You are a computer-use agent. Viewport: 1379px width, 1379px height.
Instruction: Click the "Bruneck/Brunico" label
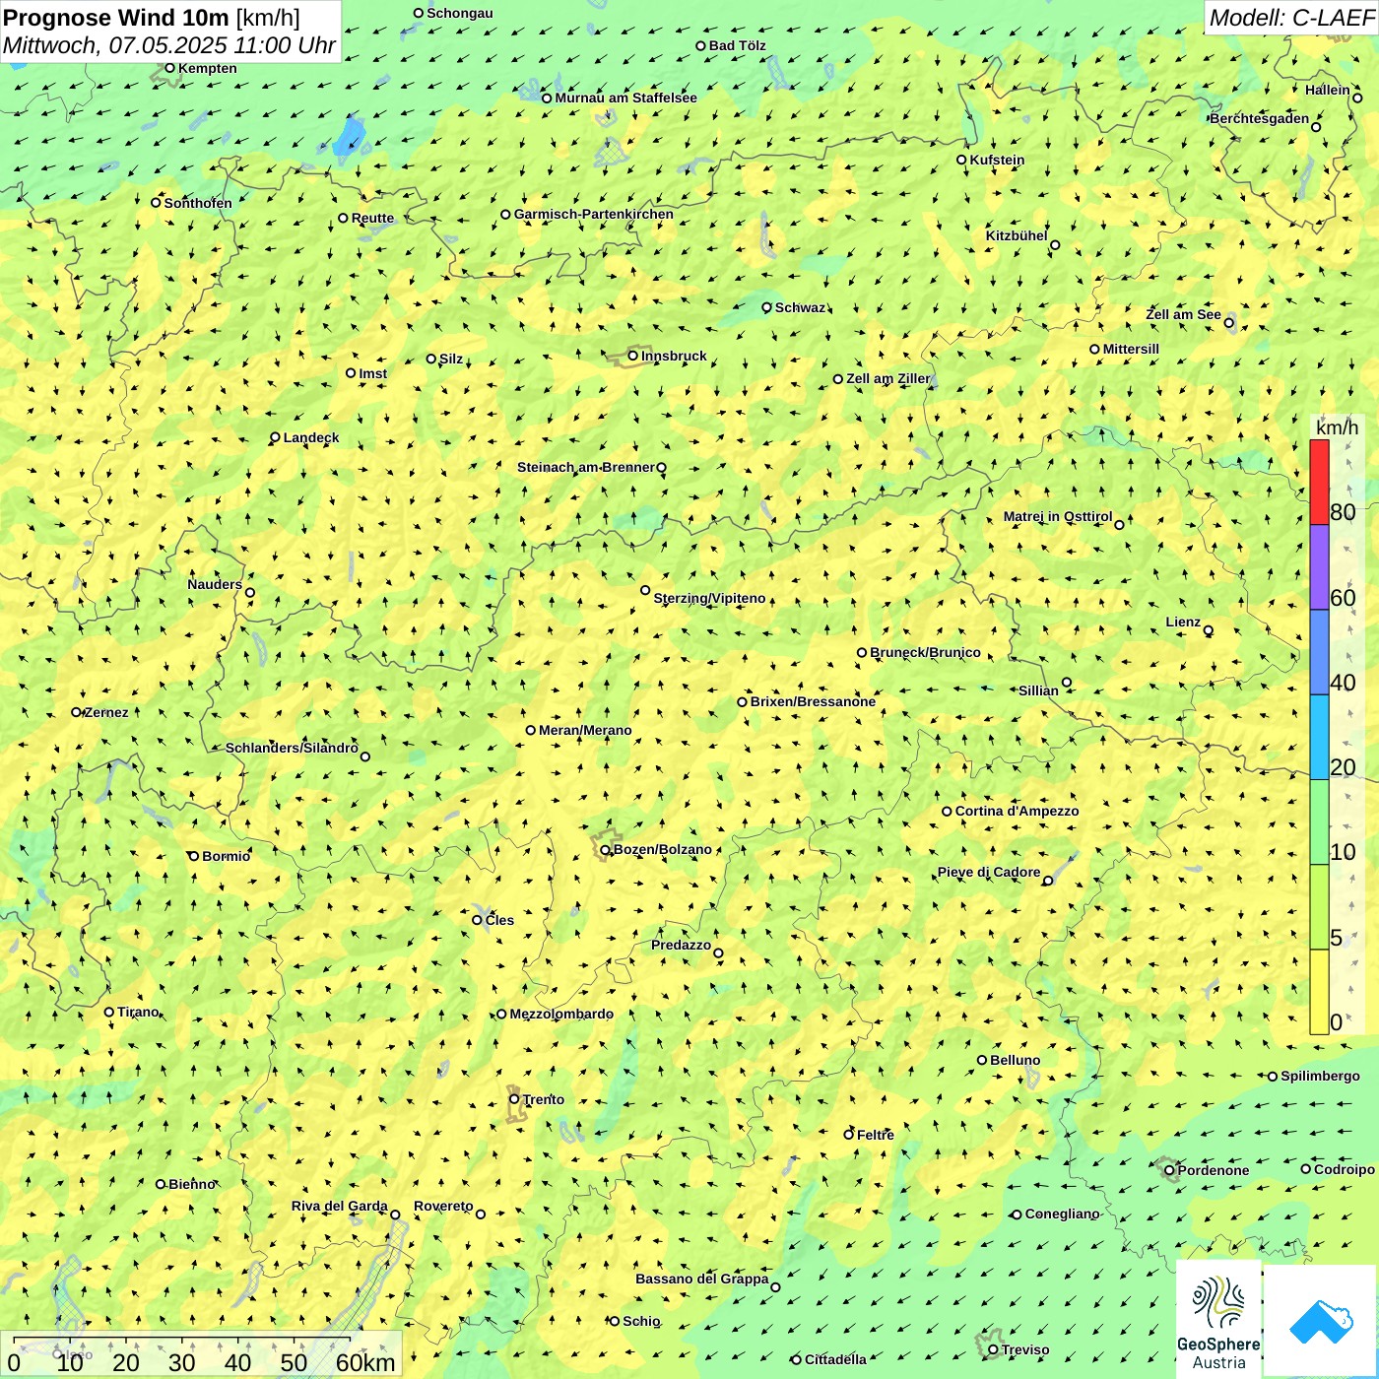925,652
